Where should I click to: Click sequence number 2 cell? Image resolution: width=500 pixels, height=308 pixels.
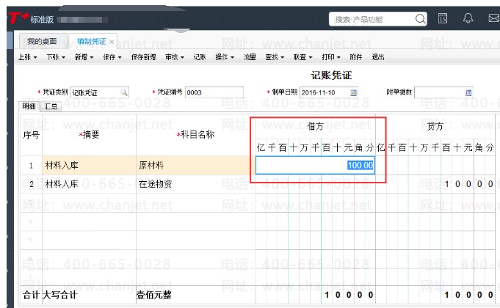[x=32, y=184]
